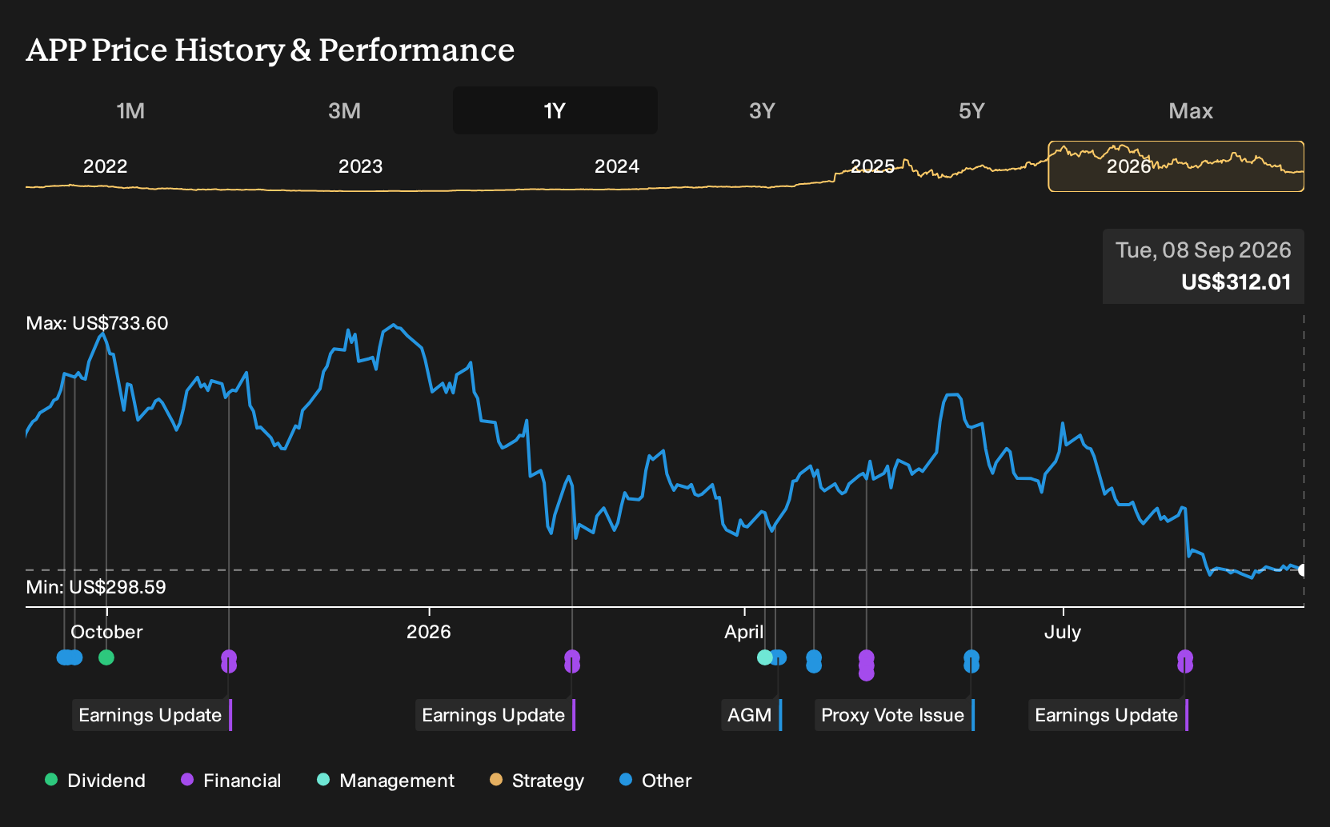Click the APP Price History & Performance heading

[x=270, y=50]
